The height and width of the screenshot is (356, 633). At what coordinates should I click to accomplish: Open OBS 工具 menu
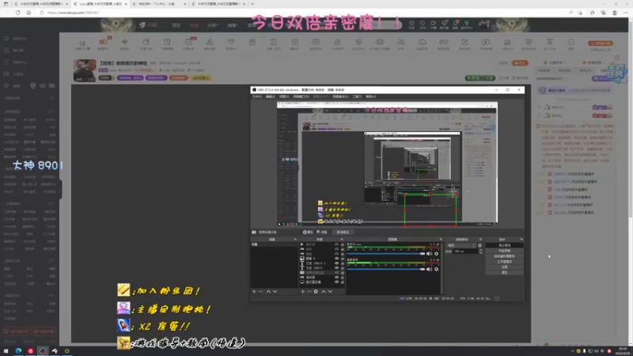click(x=357, y=97)
